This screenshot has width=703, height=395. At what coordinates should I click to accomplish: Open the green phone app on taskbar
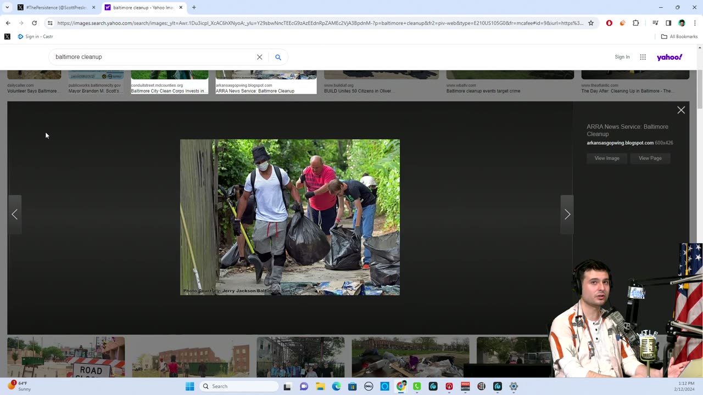pos(417,386)
